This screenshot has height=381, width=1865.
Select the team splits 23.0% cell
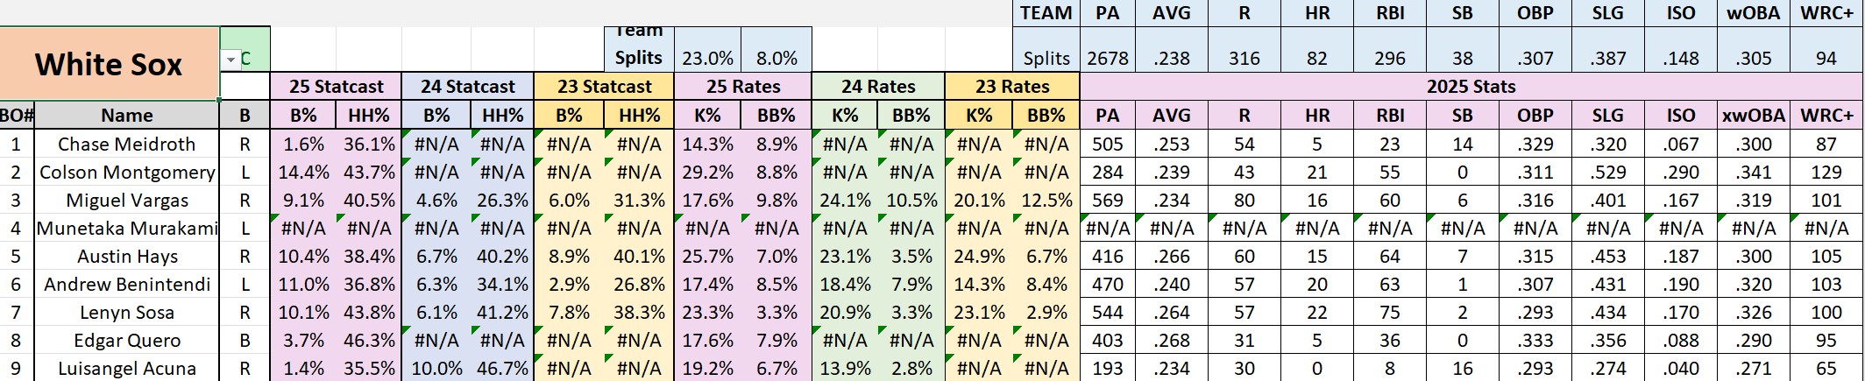pos(708,59)
